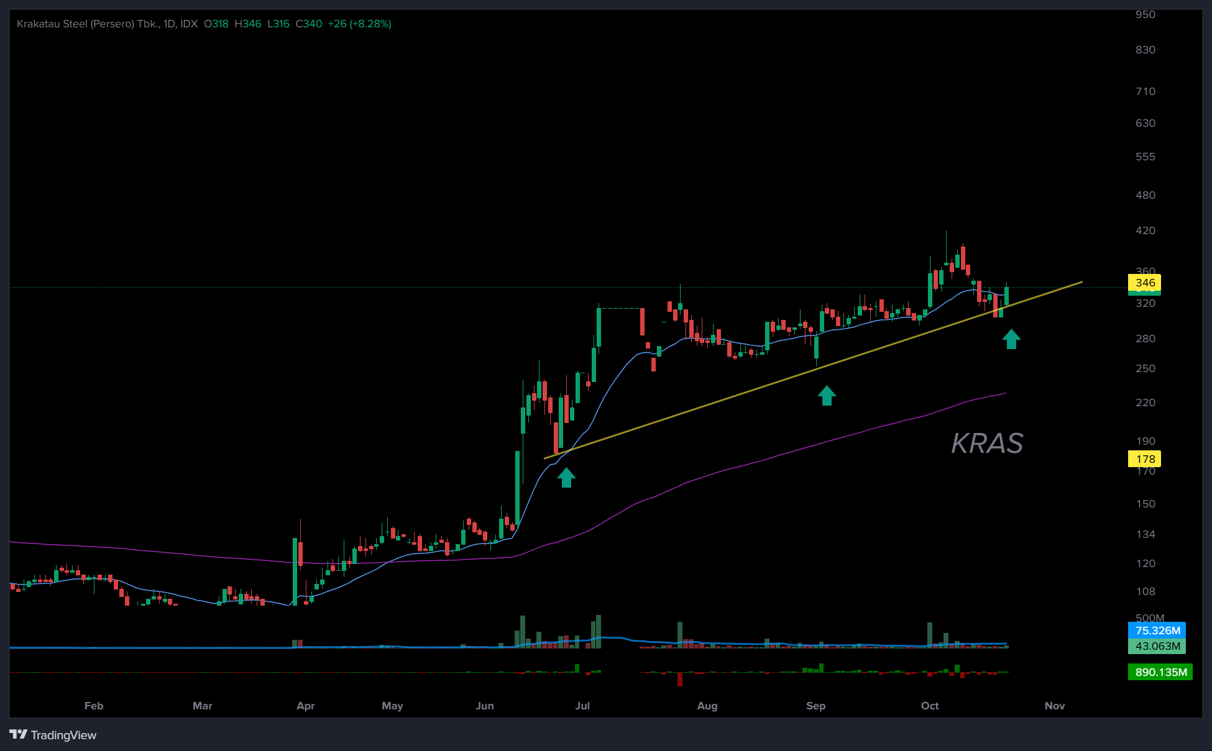Click the Nov label on the time axis
This screenshot has width=1212, height=751.
click(x=1055, y=706)
